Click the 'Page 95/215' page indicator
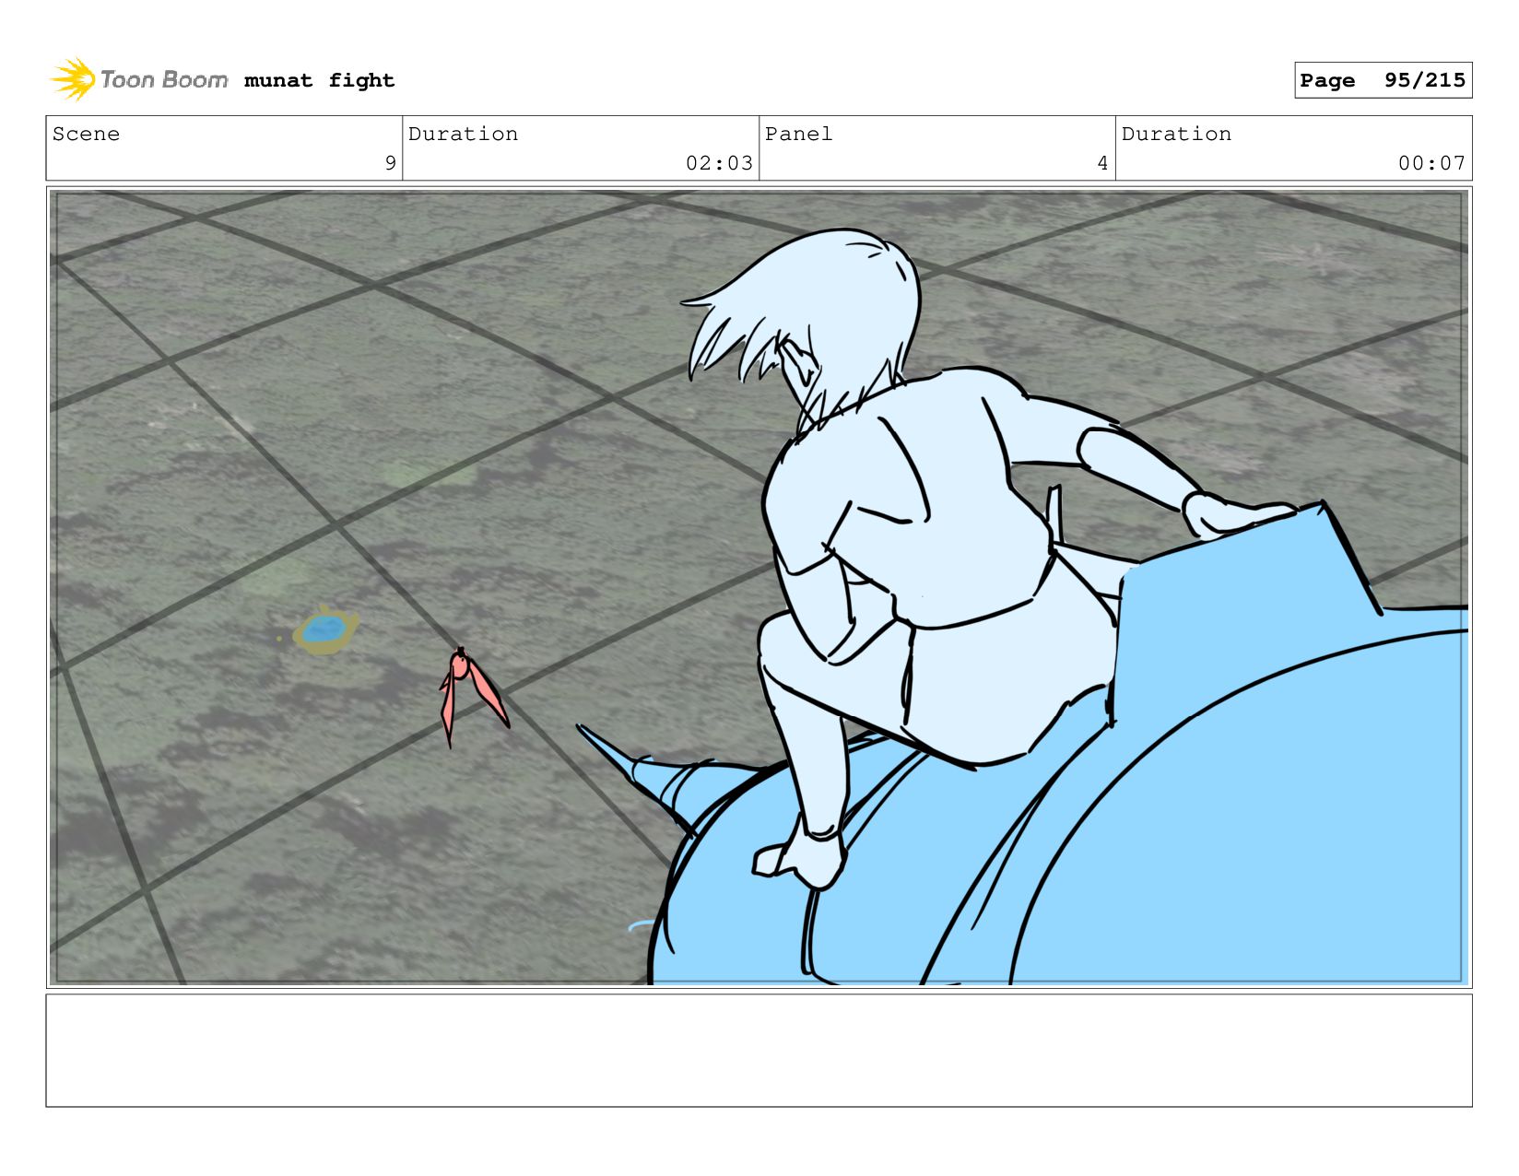1519x1176 pixels. point(1383,80)
